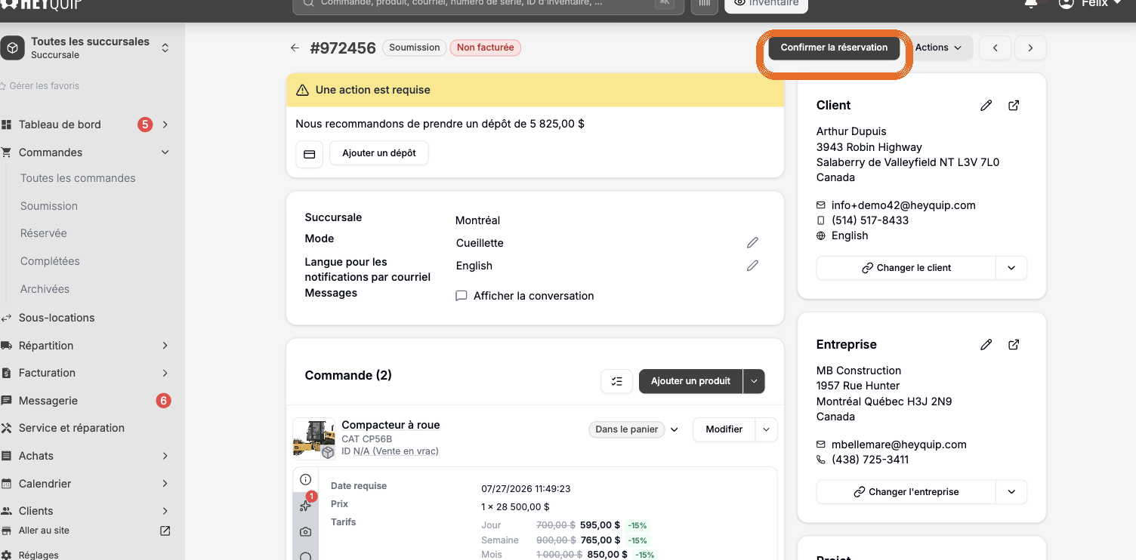Click Ajouter un dépôt button
This screenshot has width=1136, height=560.
[379, 153]
